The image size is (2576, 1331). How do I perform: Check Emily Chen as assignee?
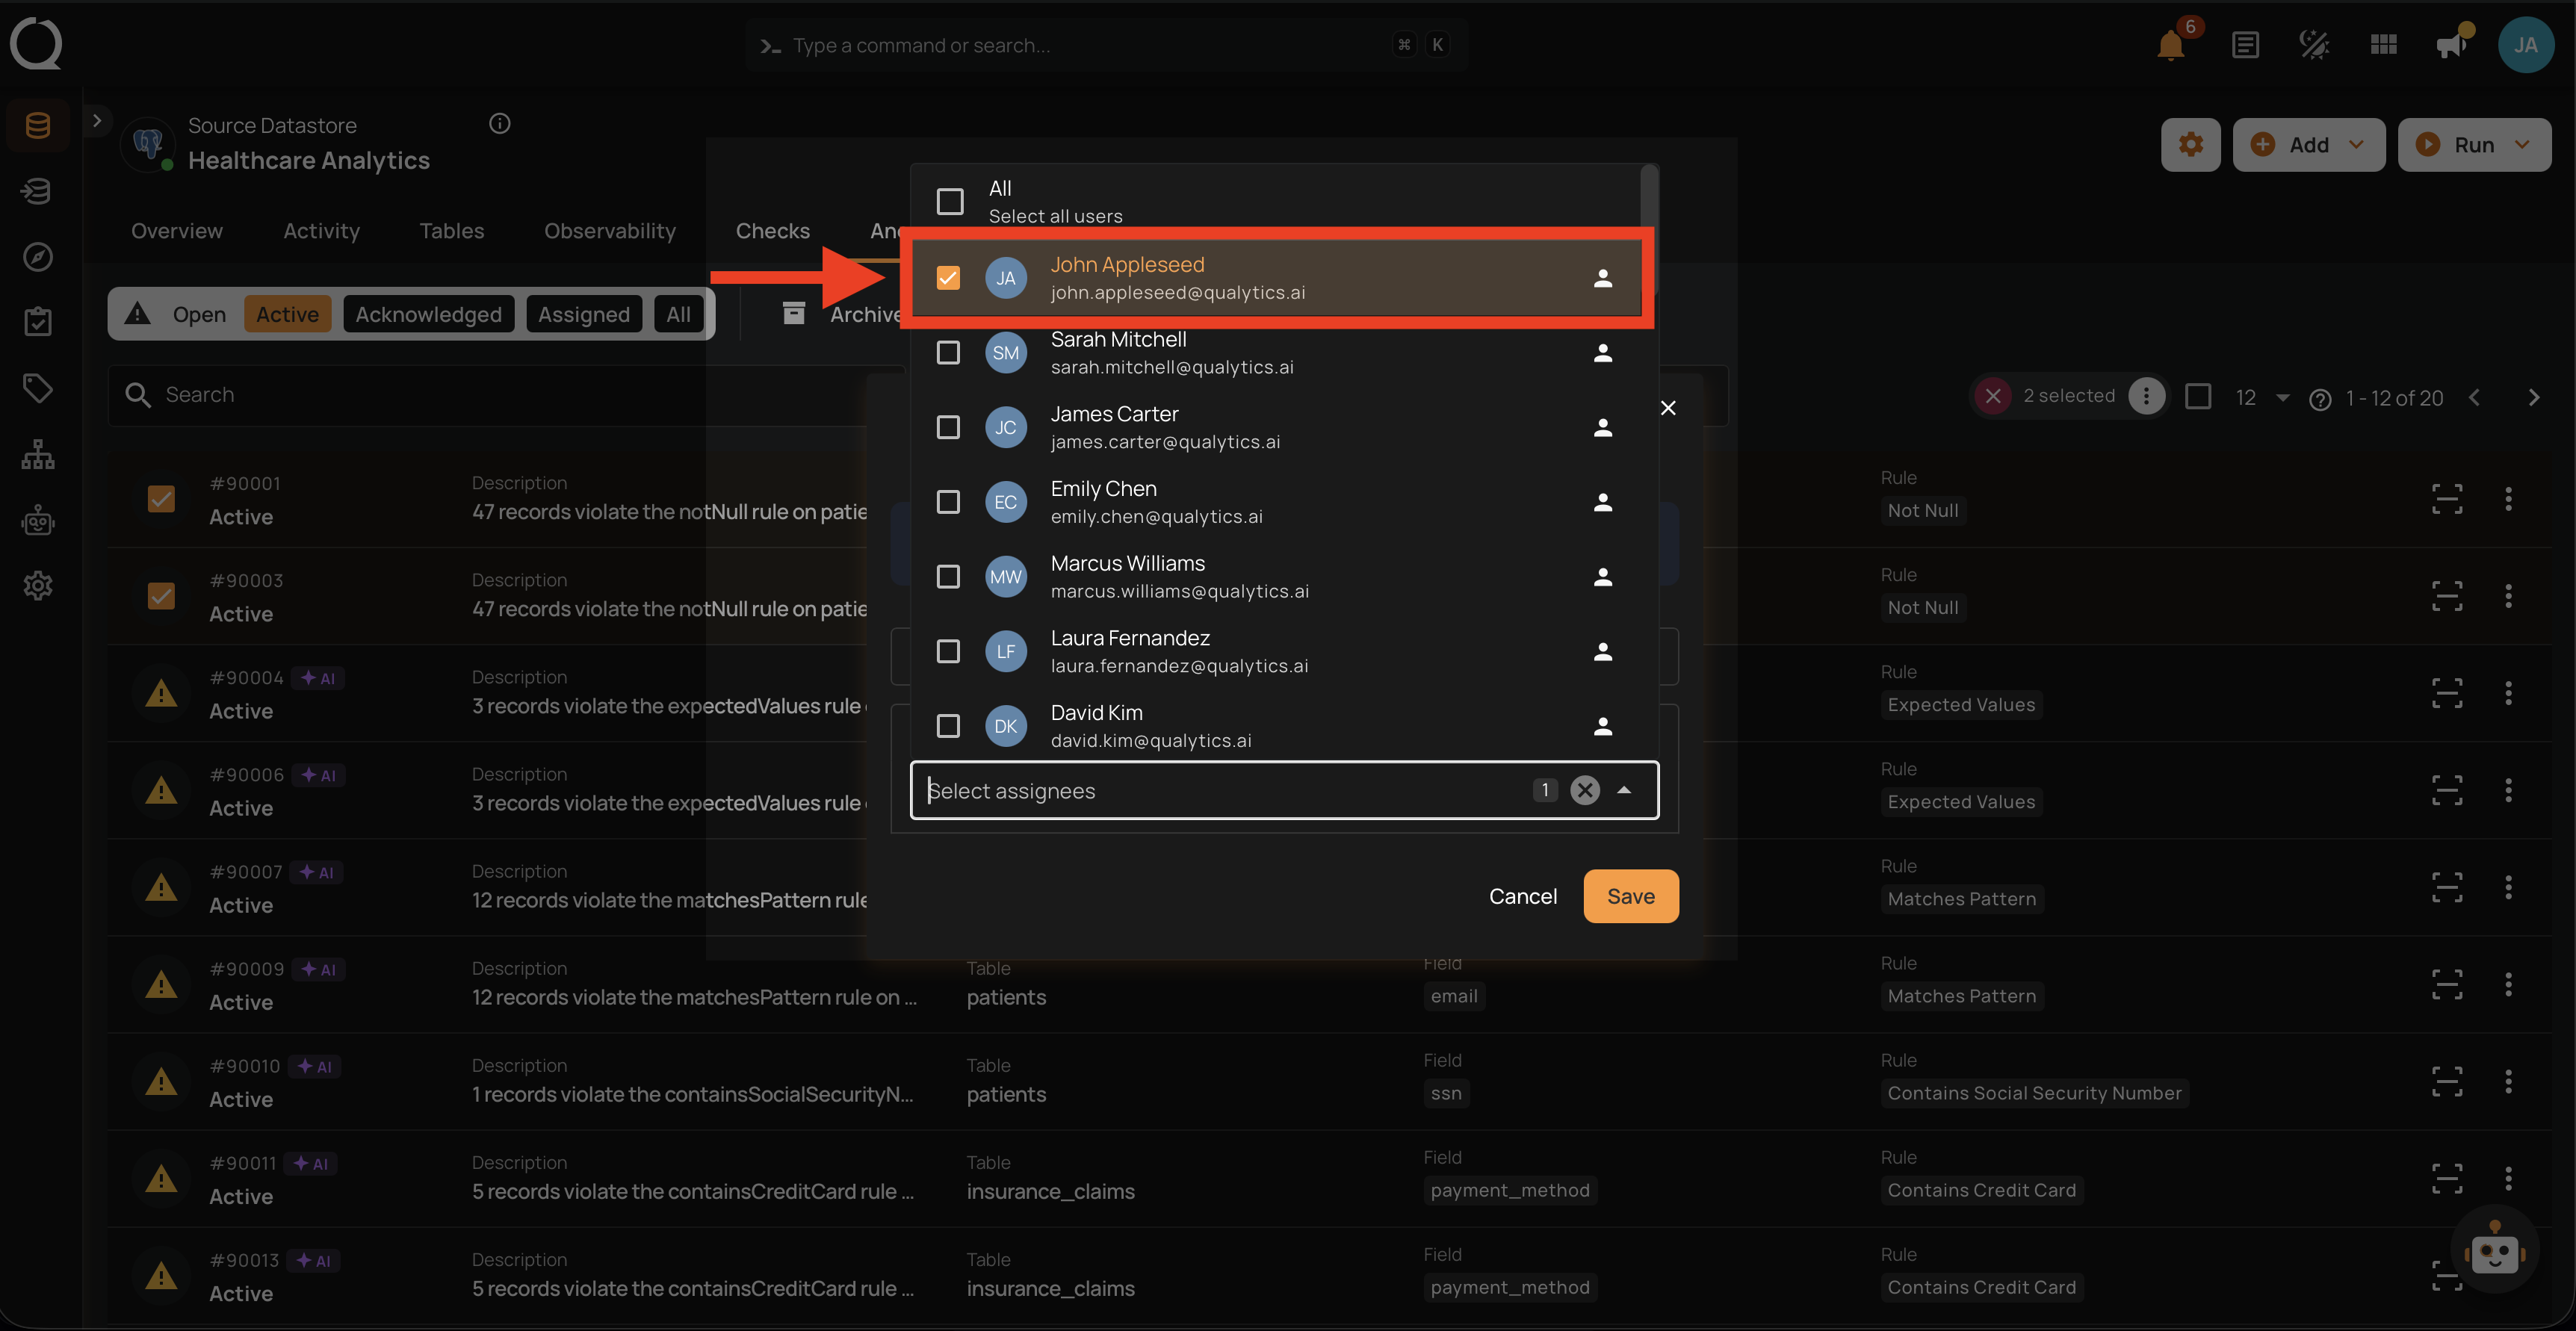(x=948, y=502)
